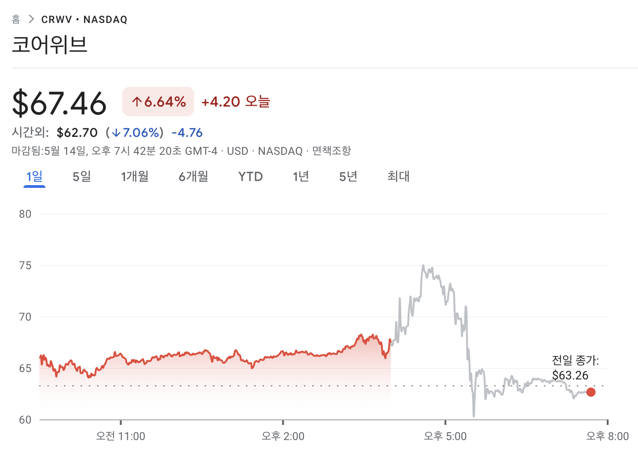Choose the 6개월 chart range
This screenshot has height=452, width=638.
[194, 176]
